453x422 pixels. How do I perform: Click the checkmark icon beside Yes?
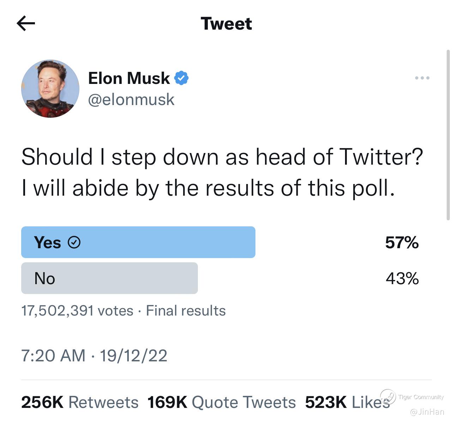tap(74, 243)
